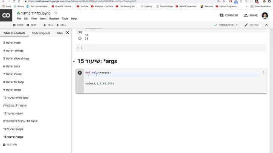Click the EDITING mode pencil button

point(252,25)
